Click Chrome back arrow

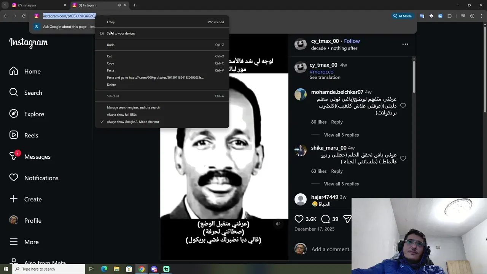coord(5,16)
